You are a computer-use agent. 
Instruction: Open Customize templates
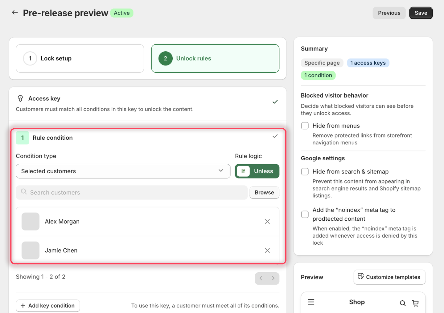(389, 277)
